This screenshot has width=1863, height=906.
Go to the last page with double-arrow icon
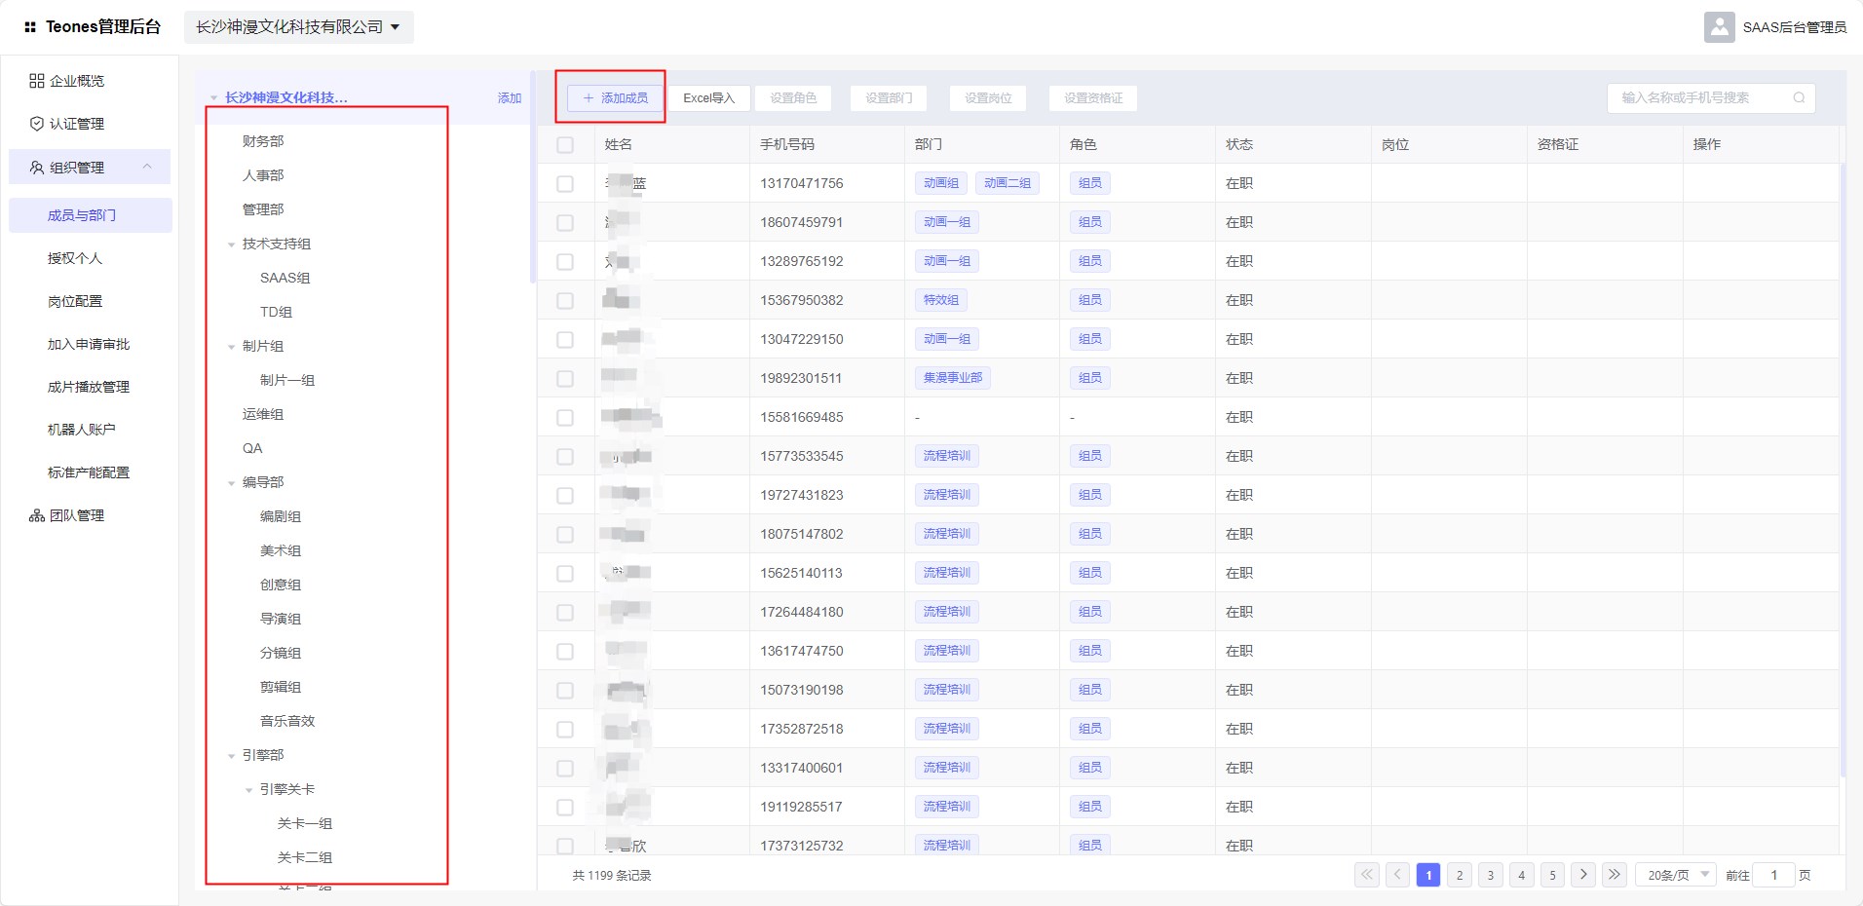pos(1615,875)
